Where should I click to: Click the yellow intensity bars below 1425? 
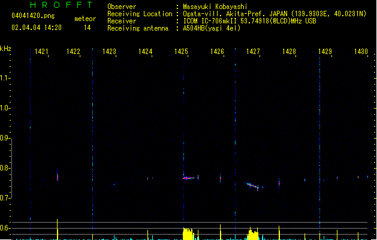coord(188,233)
